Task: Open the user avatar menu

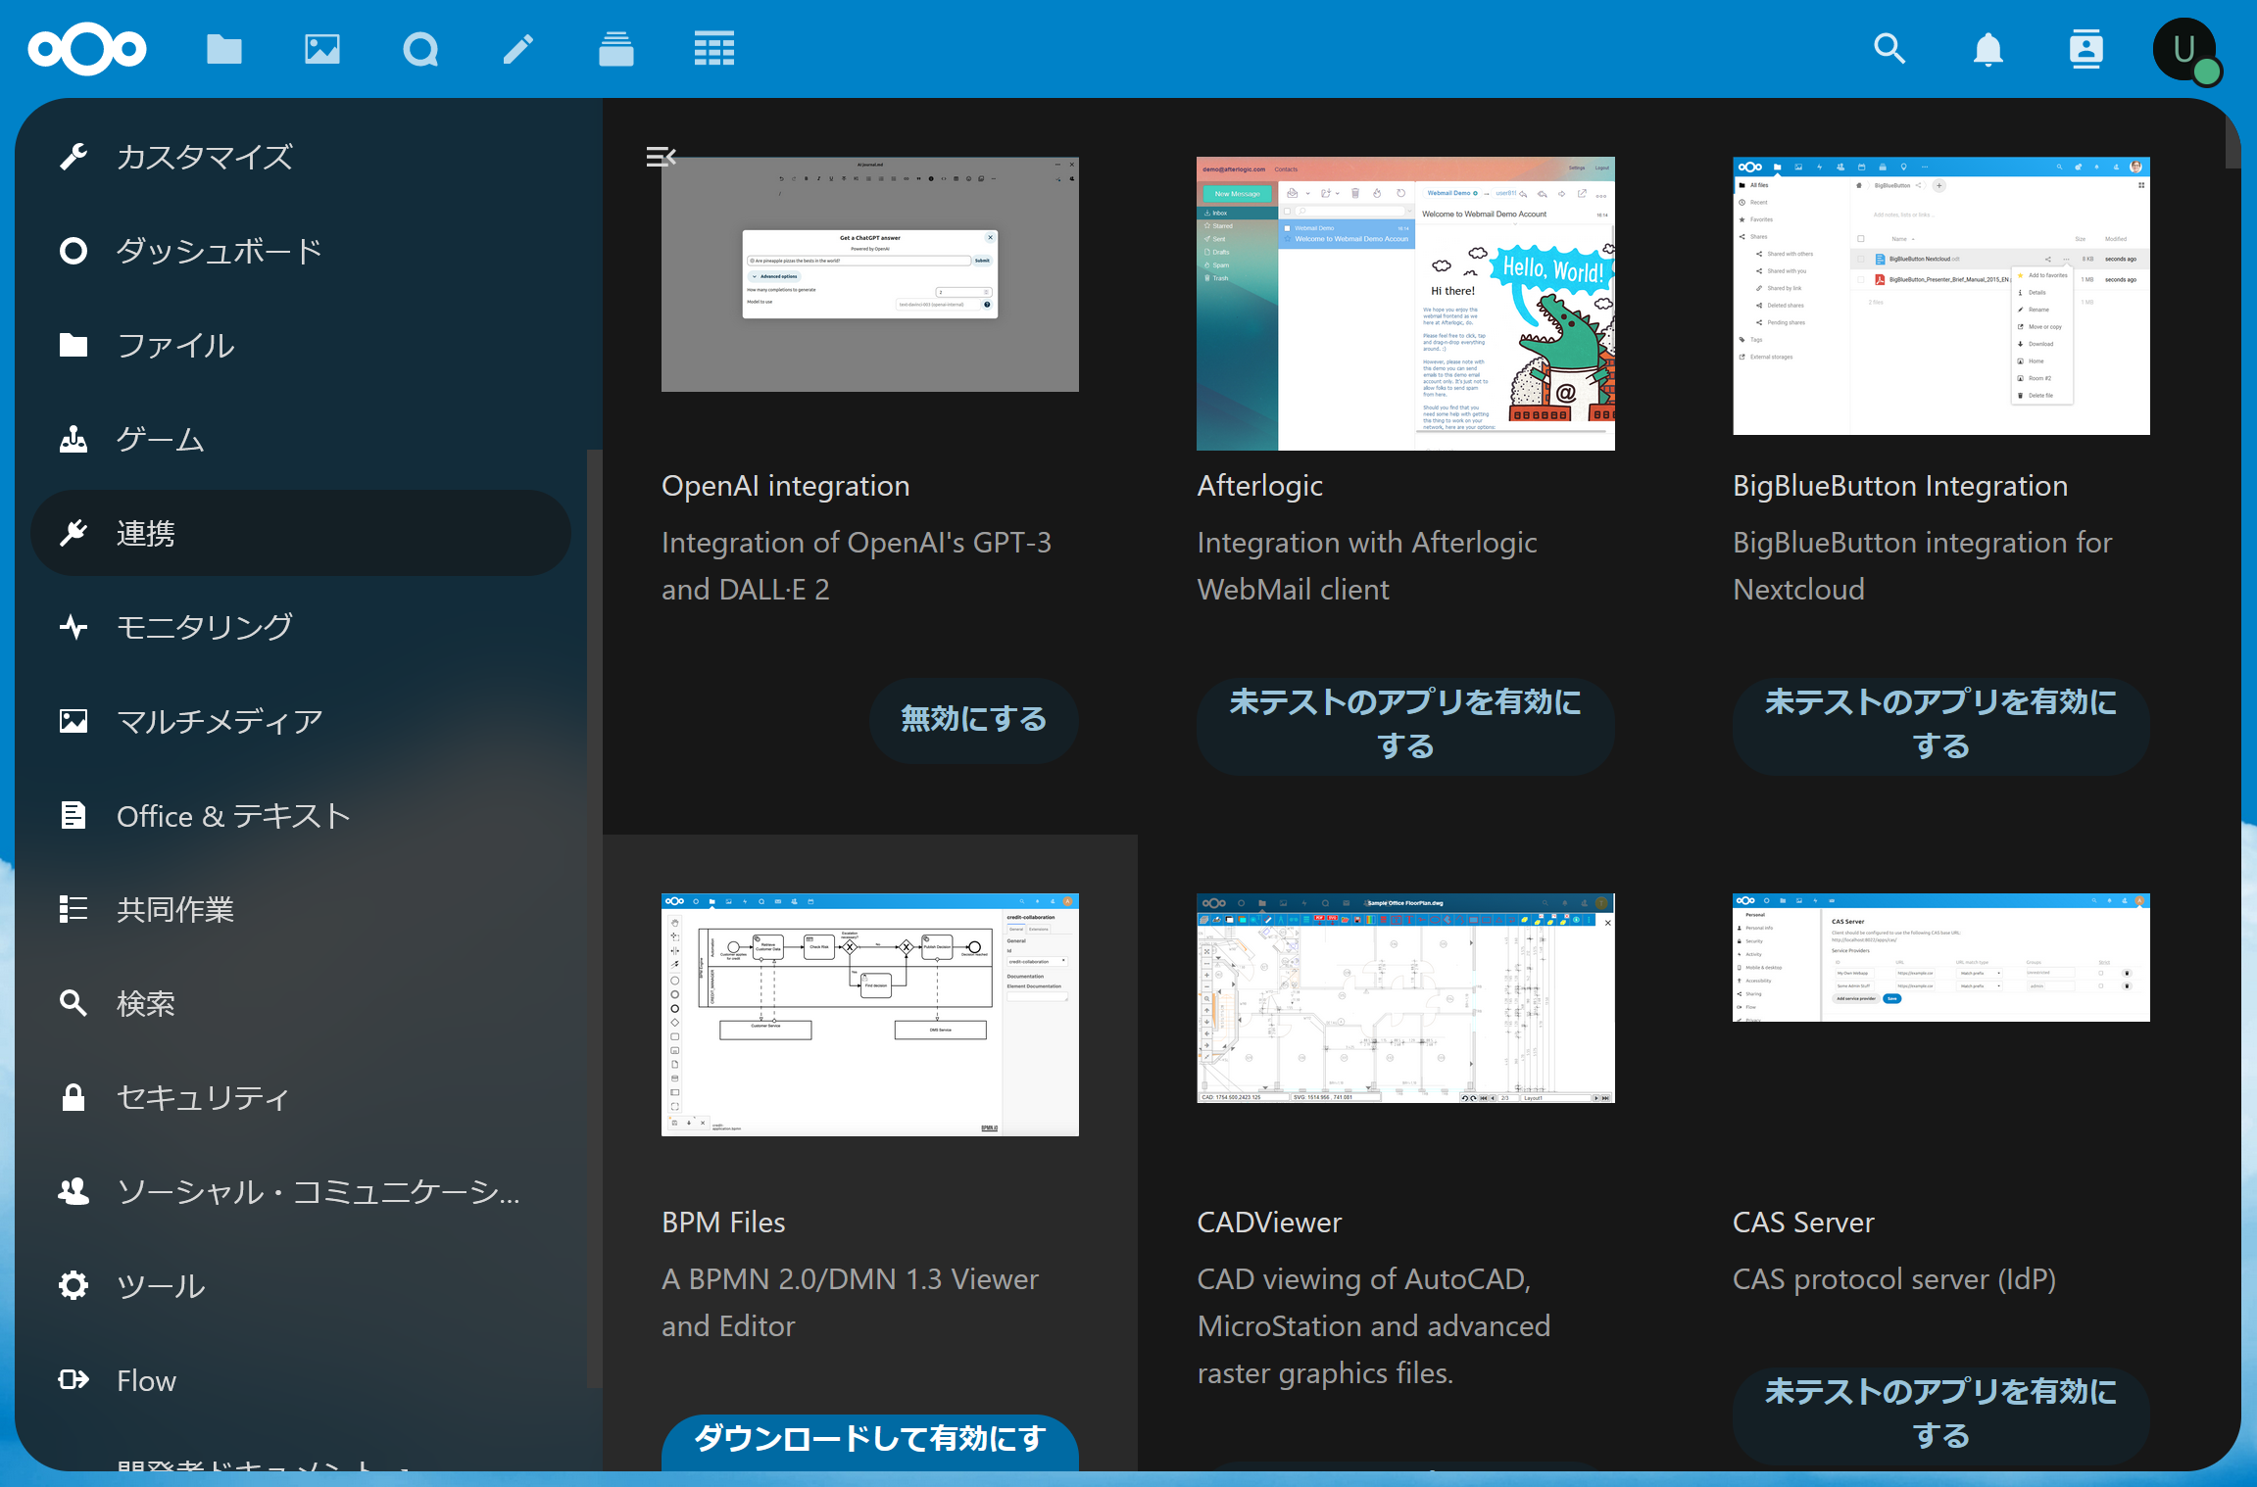Action: coord(2185,49)
